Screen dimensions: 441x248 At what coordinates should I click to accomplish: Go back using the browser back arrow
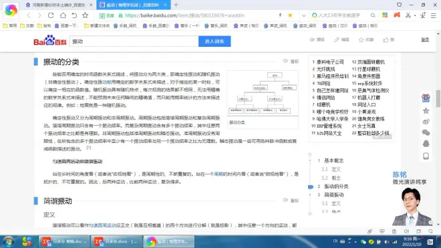[29, 15]
